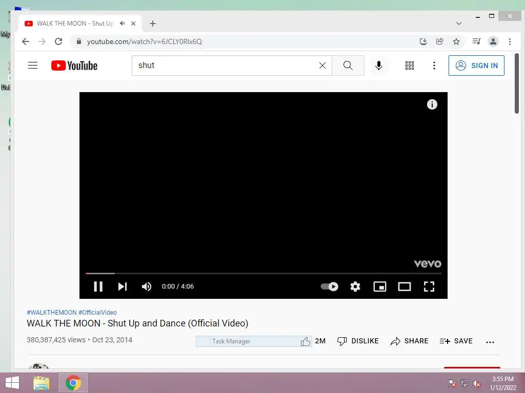Image resolution: width=525 pixels, height=393 pixels.
Task: Open video settings gear
Action: point(355,287)
